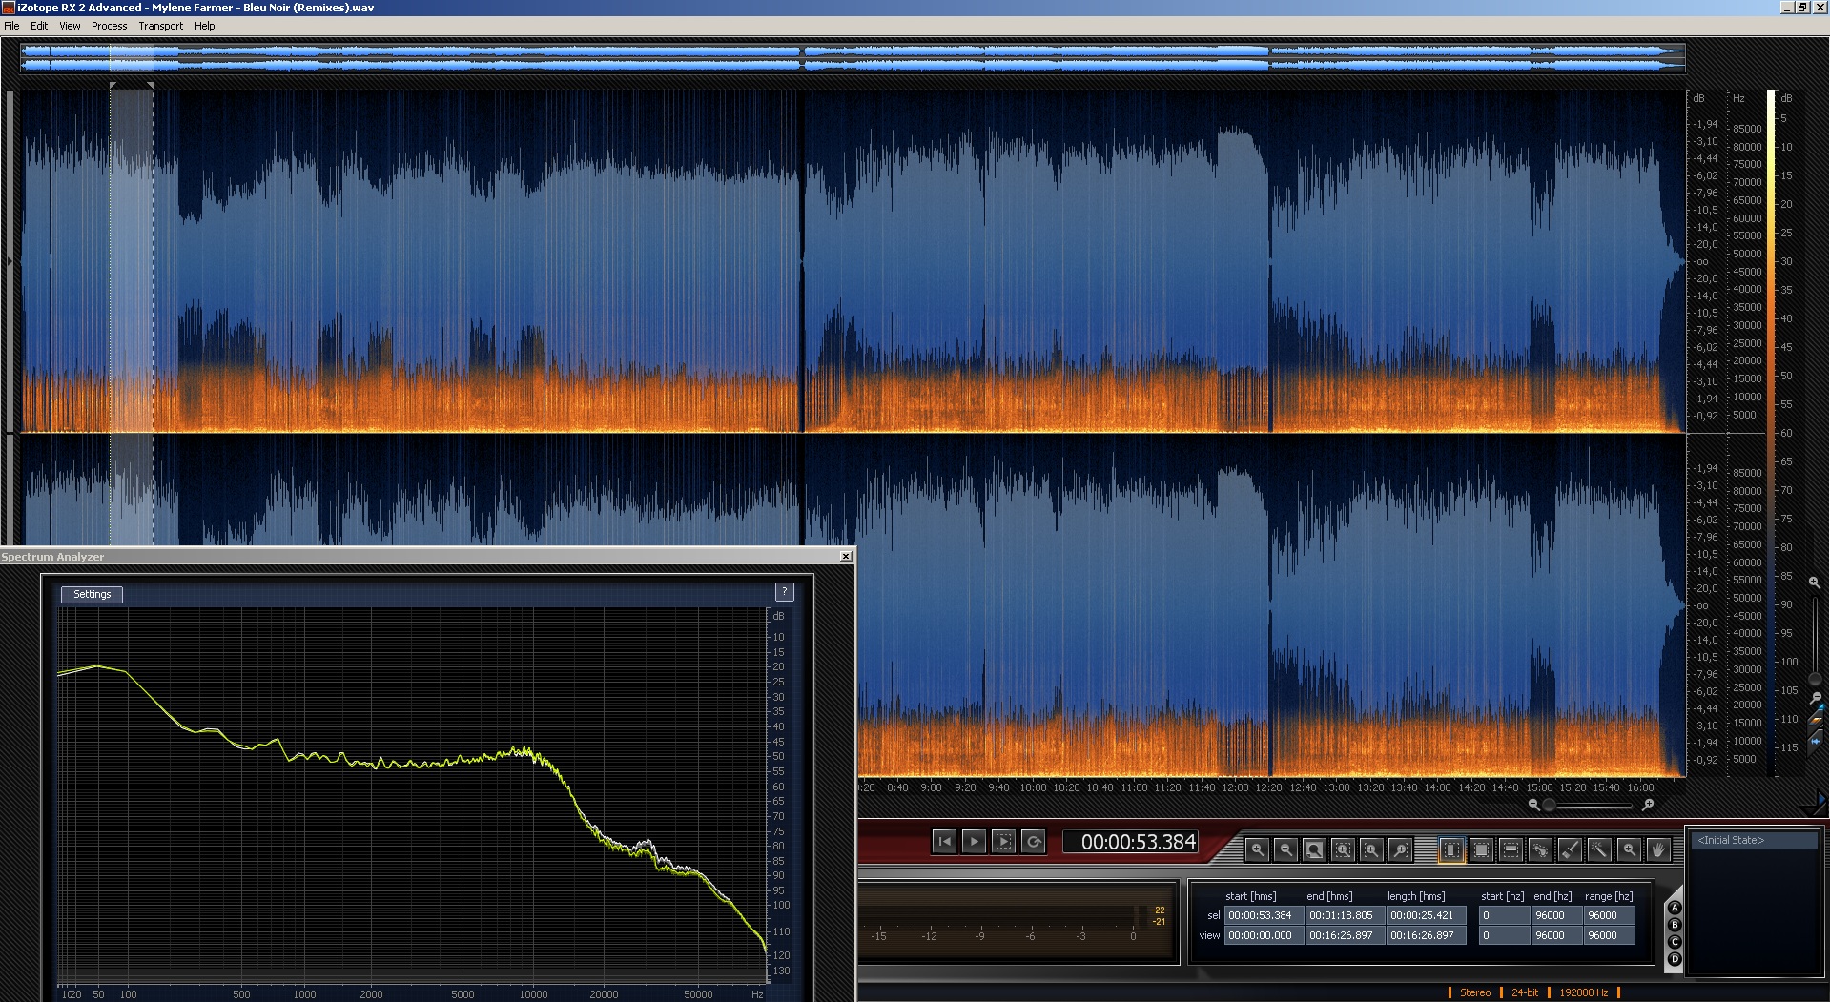Select compare setting A
The image size is (1830, 1002).
click(x=1675, y=908)
